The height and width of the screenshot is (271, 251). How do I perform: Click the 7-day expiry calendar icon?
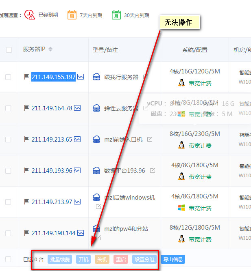point(72,15)
